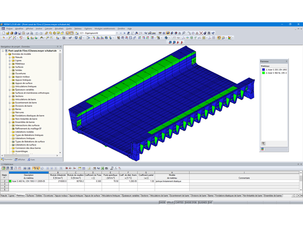Click the red X delete results icon
This screenshot has height=227, width=303.
click(201, 33)
